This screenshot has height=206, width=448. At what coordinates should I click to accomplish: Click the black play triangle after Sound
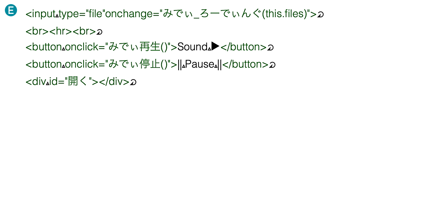tap(216, 46)
